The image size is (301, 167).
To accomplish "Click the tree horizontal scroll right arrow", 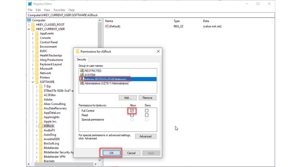I will pyautogui.click(x=96, y=164).
